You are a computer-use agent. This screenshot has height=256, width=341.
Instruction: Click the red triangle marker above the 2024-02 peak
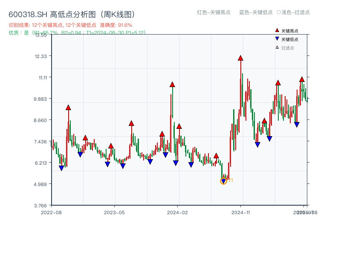172,84
